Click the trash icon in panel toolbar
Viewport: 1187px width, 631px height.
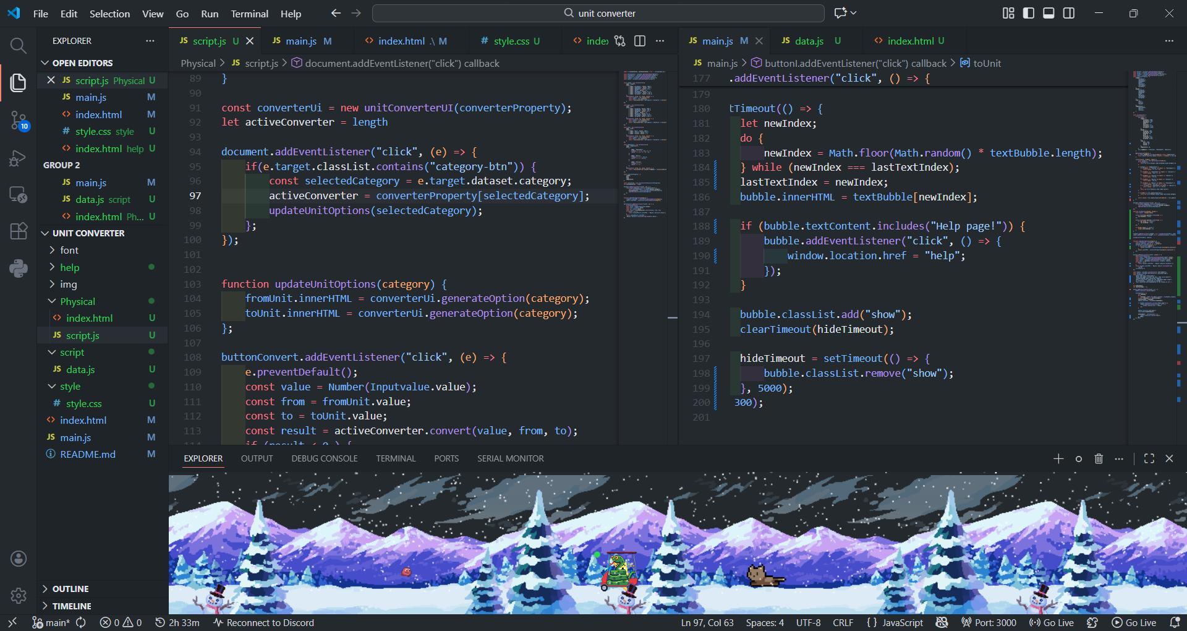[1099, 458]
